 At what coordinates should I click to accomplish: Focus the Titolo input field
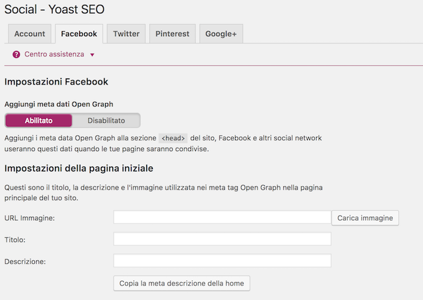[x=222, y=239]
